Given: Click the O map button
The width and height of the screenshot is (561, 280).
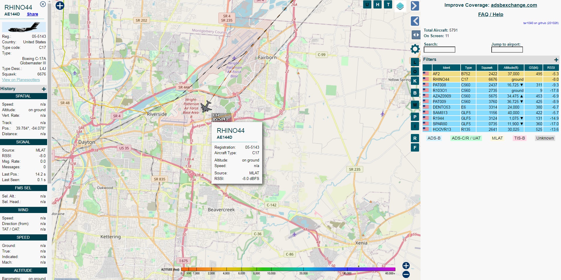Looking at the screenshot, I should (x=415, y=71).
